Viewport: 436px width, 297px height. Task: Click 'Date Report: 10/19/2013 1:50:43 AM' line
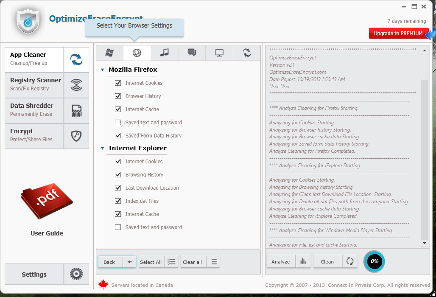[307, 79]
